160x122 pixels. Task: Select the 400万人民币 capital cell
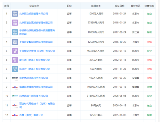[96, 78]
